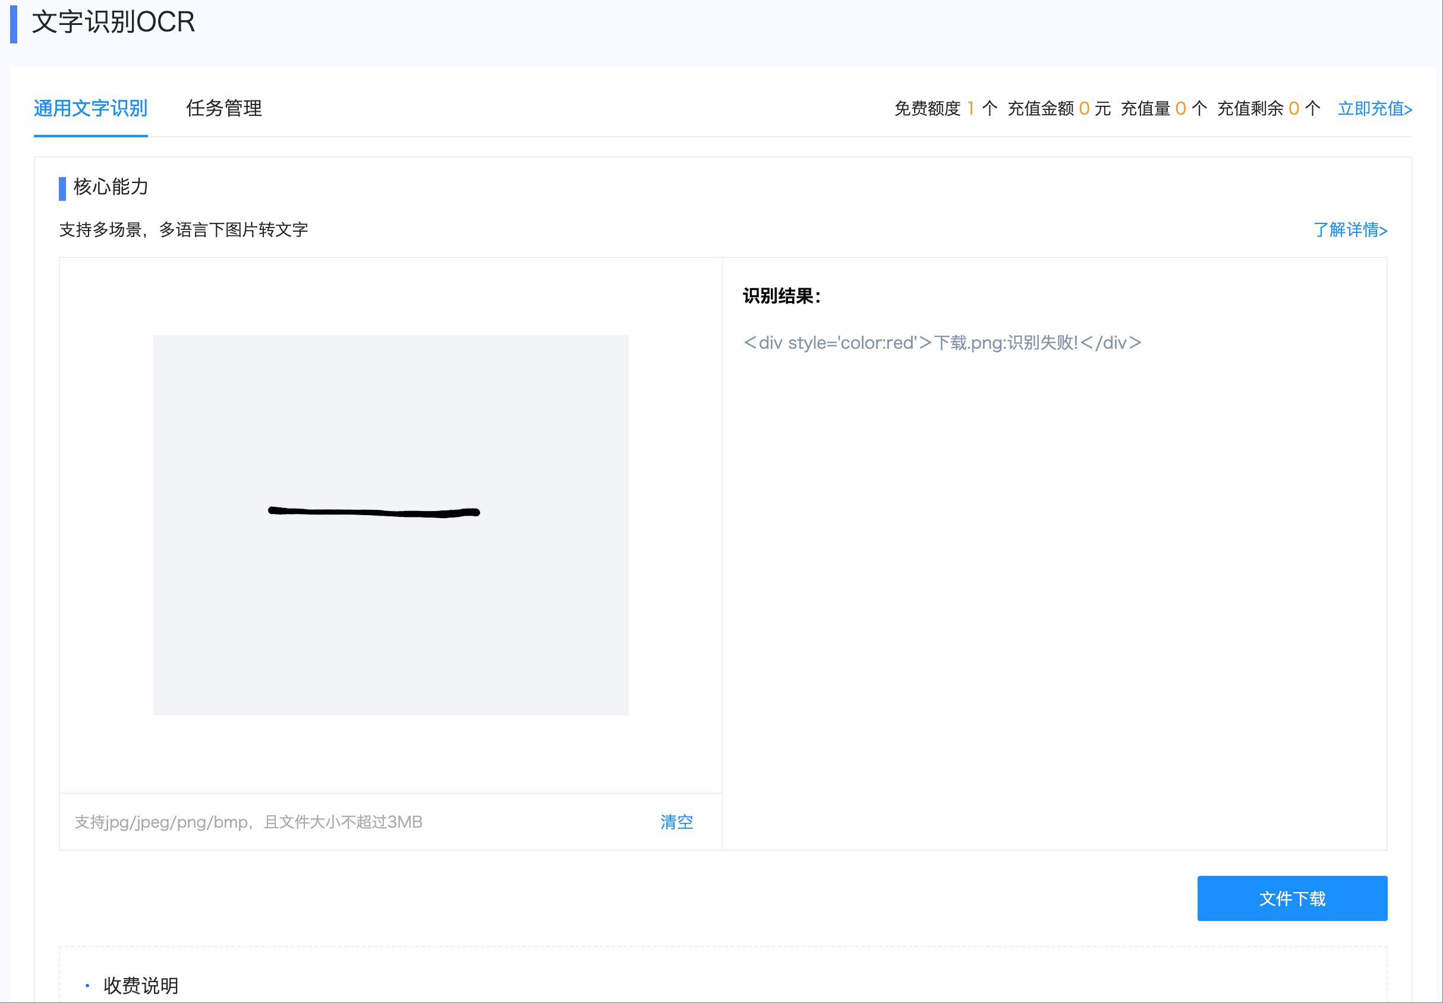The height and width of the screenshot is (1003, 1443).
Task: Click the 充值量 count value
Action: click(x=1180, y=109)
